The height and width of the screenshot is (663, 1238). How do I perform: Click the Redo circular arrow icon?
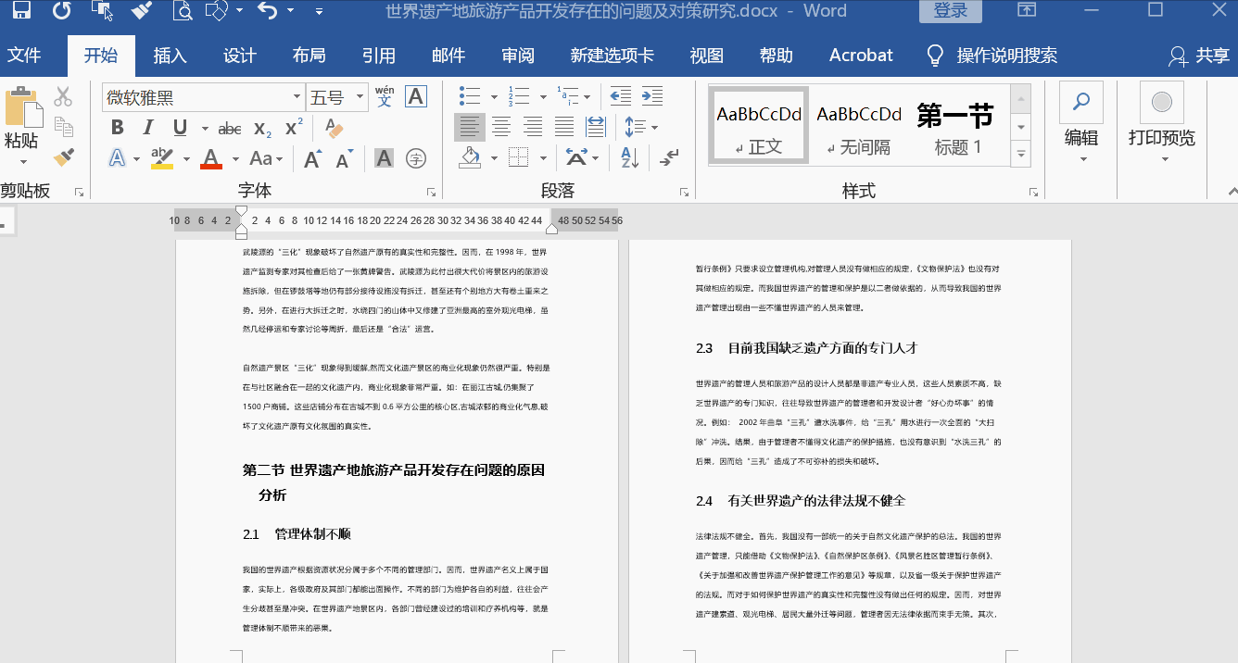tap(61, 10)
